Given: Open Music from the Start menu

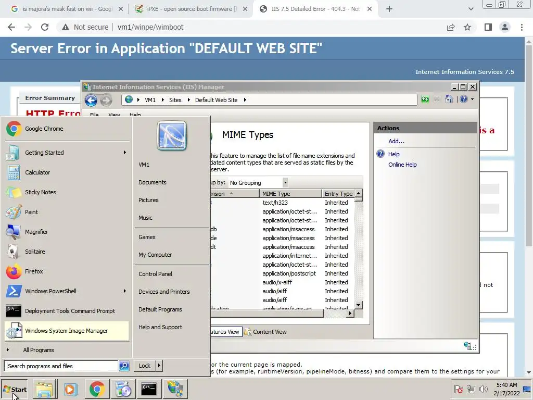Looking at the screenshot, I should 146,218.
